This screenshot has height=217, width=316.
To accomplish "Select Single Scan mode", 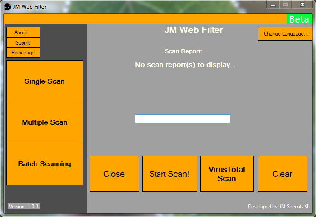I will click(45, 81).
